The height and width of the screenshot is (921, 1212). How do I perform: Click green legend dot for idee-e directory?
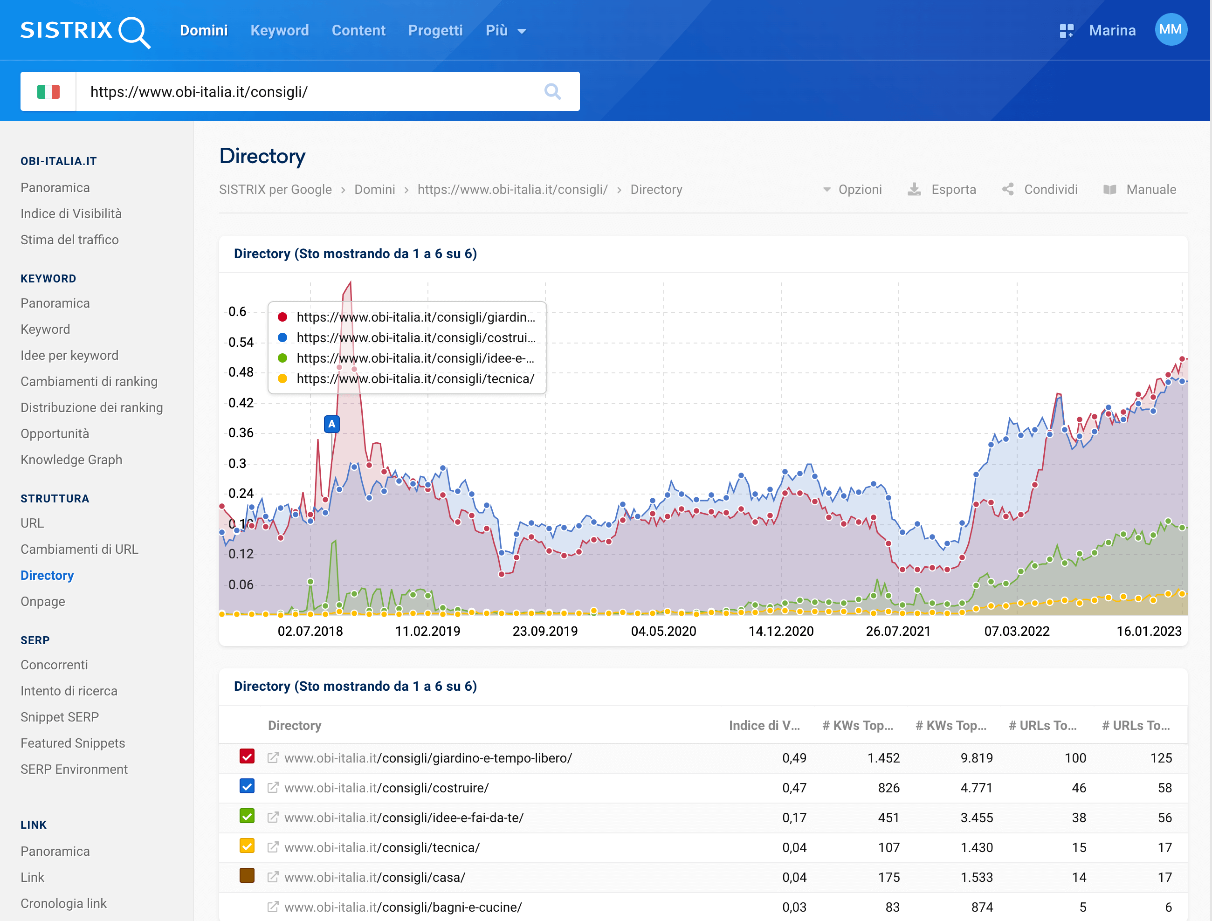click(x=282, y=358)
